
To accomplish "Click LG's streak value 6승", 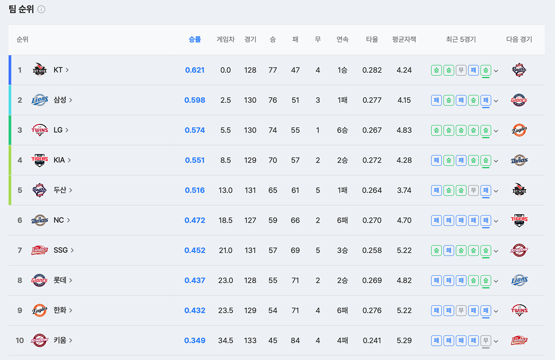I will pos(342,130).
